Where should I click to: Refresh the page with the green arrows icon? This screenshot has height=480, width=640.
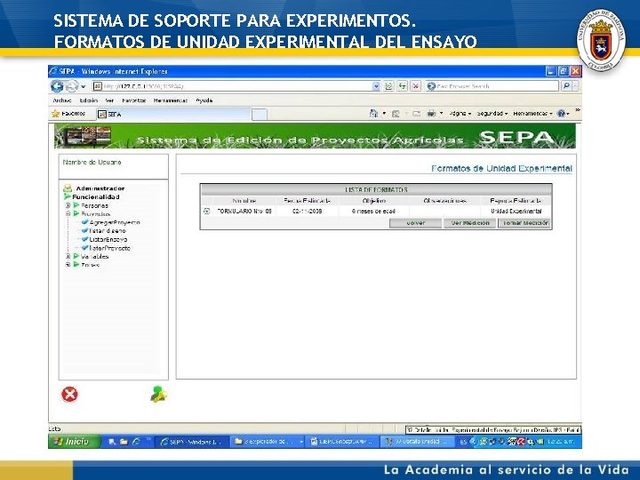coord(403,86)
